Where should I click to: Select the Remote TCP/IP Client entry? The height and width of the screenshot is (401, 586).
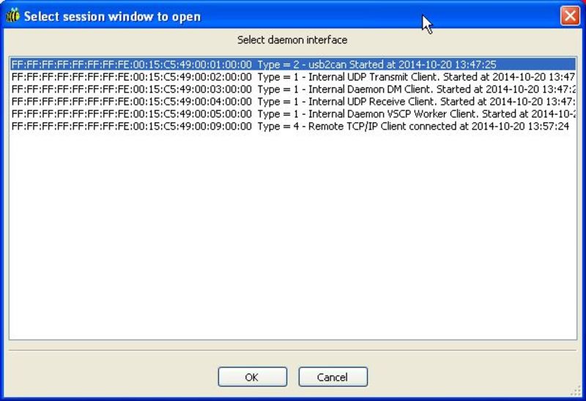[413, 127]
